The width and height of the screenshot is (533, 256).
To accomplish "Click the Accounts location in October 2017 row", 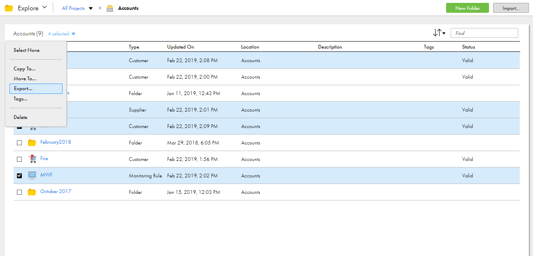I will click(251, 192).
